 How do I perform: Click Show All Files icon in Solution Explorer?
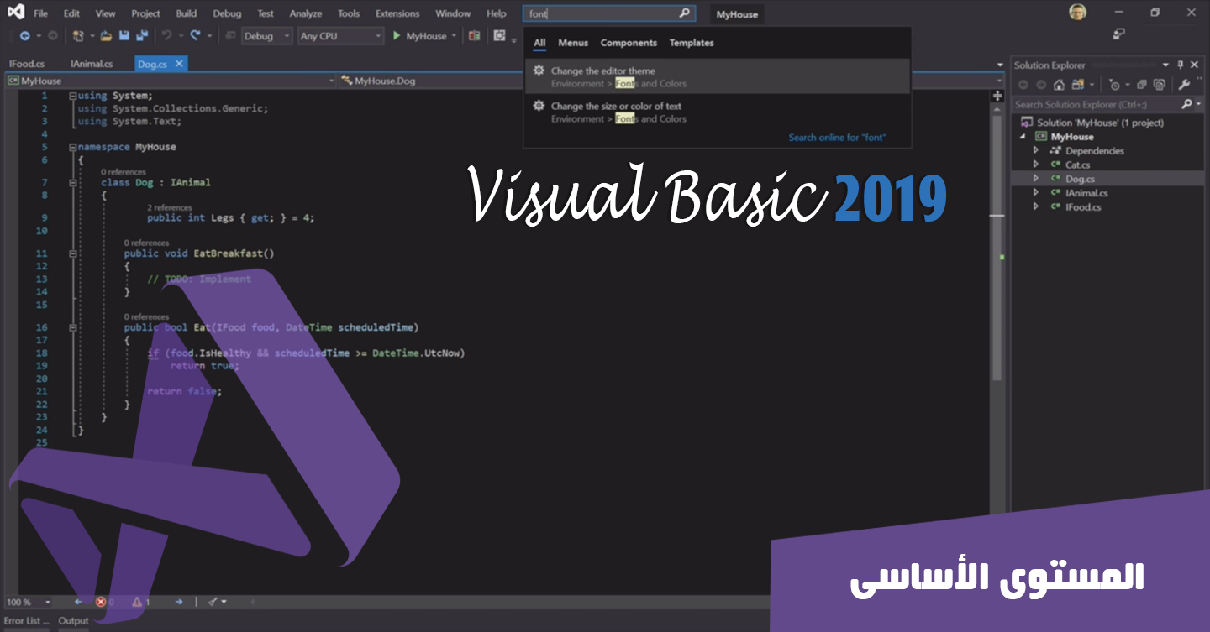click(x=1160, y=85)
